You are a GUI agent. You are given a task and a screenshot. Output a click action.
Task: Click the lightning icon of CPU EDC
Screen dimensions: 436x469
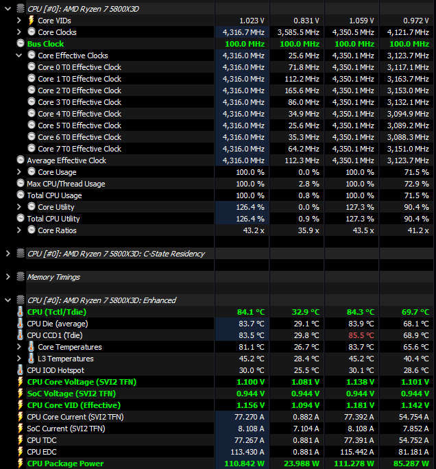pos(20,452)
